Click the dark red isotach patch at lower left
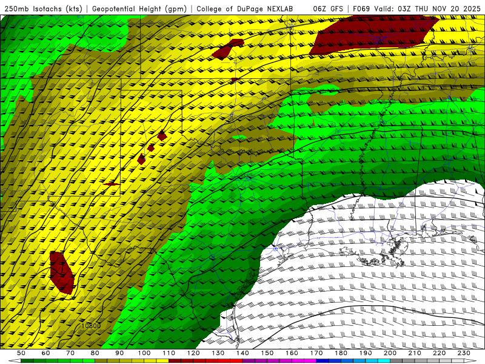Image resolution: width=485 pixels, height=364 pixels. tap(62, 272)
